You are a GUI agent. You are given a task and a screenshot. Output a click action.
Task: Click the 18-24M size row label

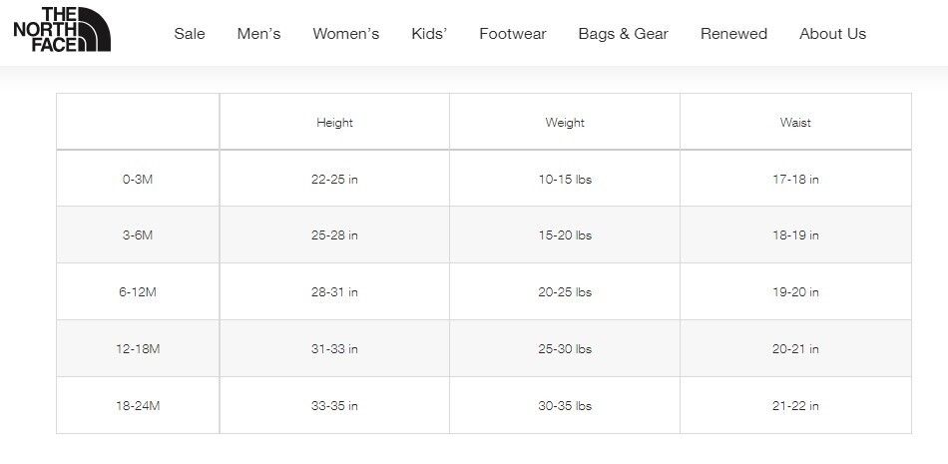[138, 406]
